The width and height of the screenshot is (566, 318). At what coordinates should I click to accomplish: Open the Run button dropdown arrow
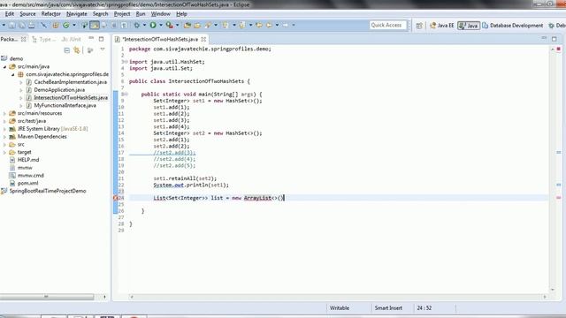click(x=161, y=26)
